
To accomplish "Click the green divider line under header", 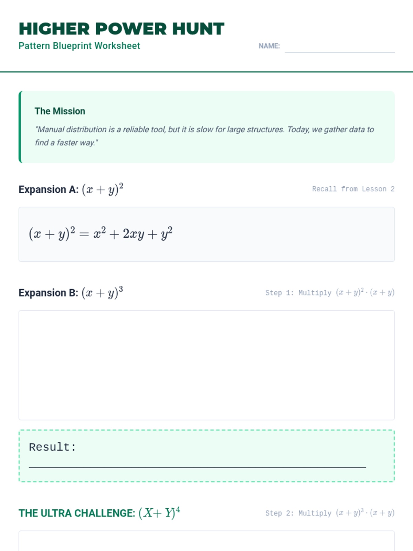I will [x=206, y=72].
